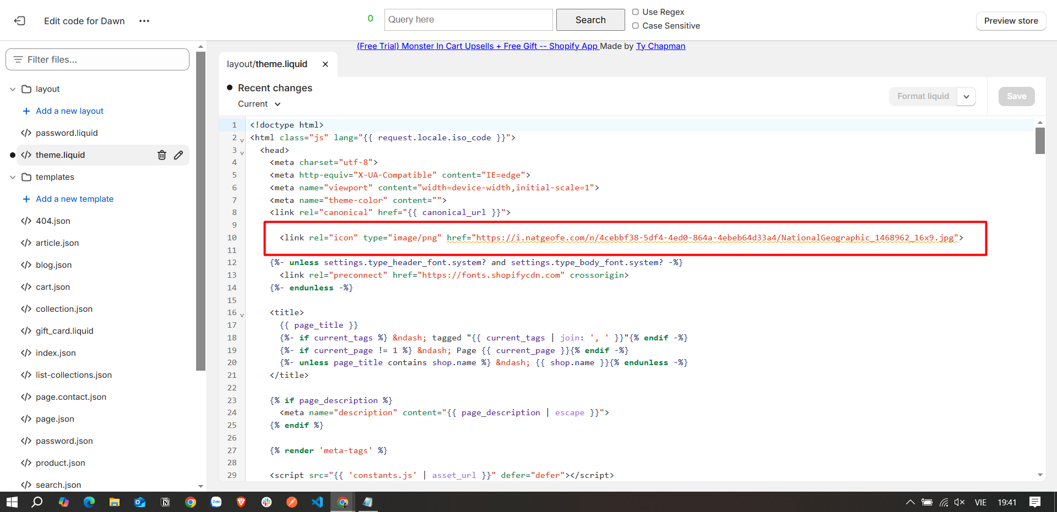Screen dimensions: 1057x512
Task: Click code icon next to password.liquid
Action: click(x=26, y=133)
